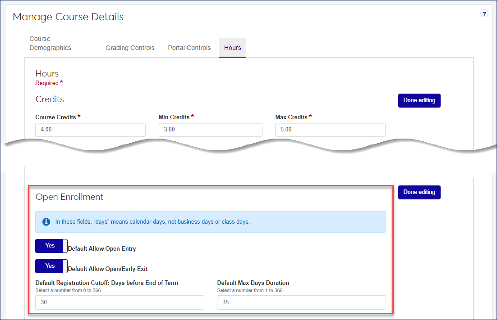Select the Hours tab
Image resolution: width=497 pixels, height=320 pixels.
[x=232, y=48]
